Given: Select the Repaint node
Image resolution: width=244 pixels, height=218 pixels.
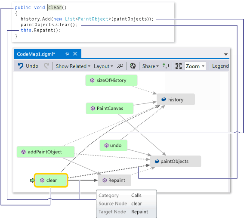Looking at the screenshot, I should point(114,180).
